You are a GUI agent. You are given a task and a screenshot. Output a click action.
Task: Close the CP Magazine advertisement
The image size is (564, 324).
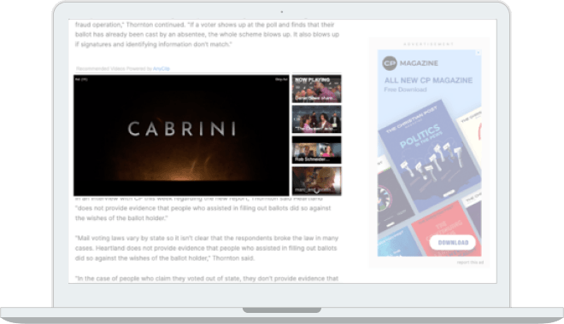[478, 53]
